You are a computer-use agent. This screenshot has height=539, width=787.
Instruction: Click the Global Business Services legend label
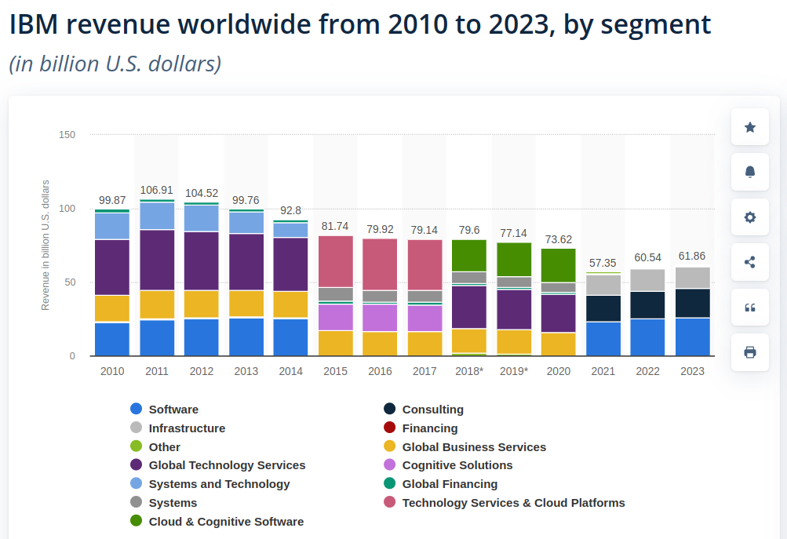[x=474, y=446]
